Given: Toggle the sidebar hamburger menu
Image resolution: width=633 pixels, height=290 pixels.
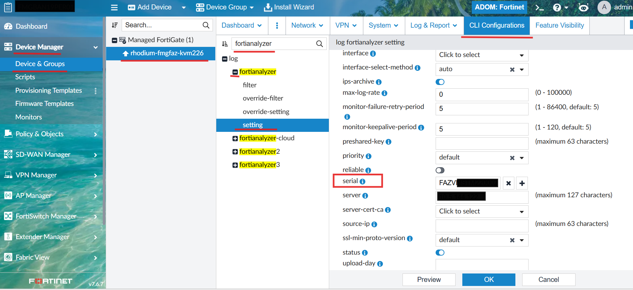Looking at the screenshot, I should [x=114, y=7].
